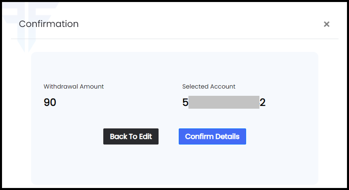Click the empty area of the light blue details card
The width and height of the screenshot is (349, 190).
click(x=175, y=164)
